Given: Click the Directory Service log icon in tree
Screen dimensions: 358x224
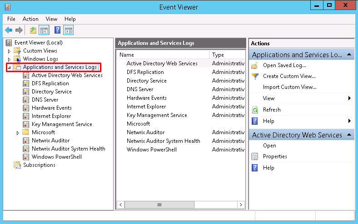Looking at the screenshot, I should (x=26, y=92).
